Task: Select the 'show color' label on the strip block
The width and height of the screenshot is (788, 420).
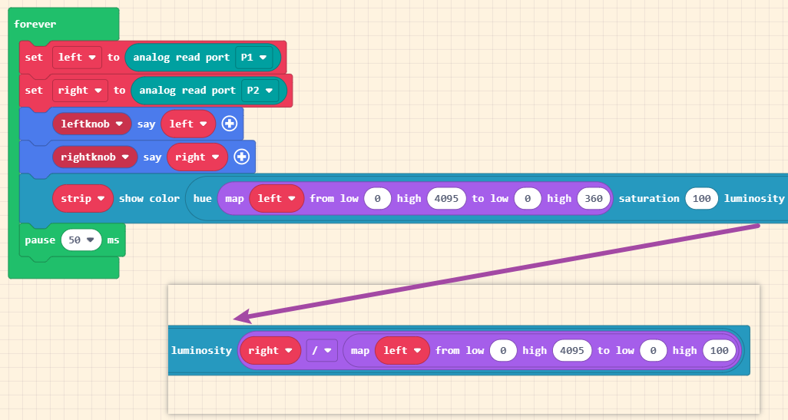Action: coord(149,198)
